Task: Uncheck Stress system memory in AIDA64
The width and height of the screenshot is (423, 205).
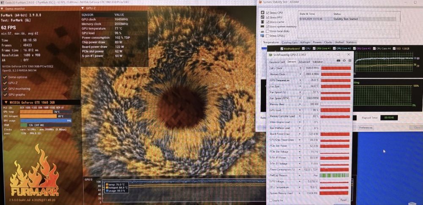Action: (267, 27)
